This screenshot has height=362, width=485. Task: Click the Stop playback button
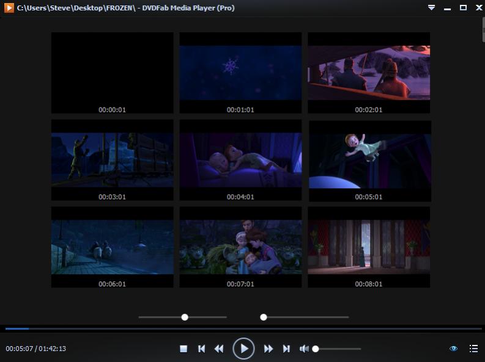(x=183, y=349)
